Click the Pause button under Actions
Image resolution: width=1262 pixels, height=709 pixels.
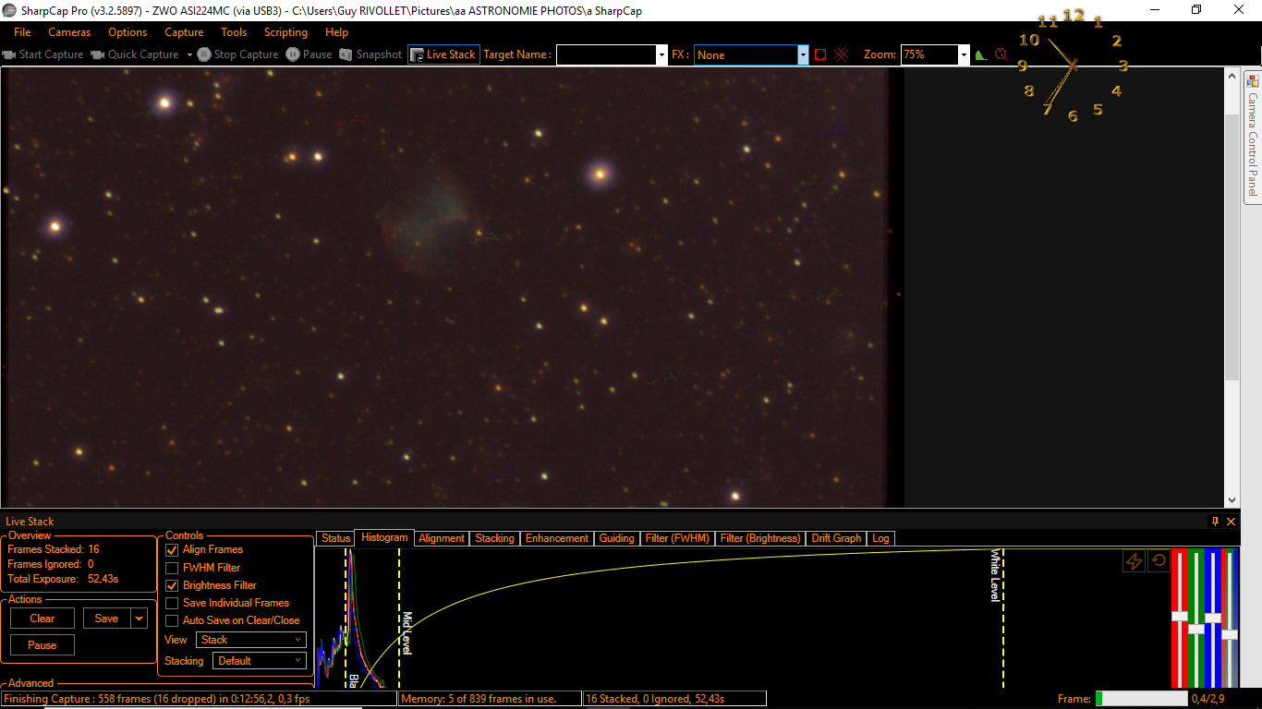tap(42, 645)
